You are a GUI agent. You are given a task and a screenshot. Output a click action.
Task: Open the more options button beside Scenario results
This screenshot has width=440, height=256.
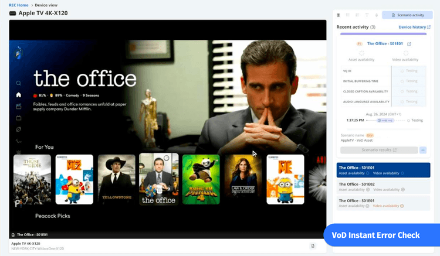[422, 150]
